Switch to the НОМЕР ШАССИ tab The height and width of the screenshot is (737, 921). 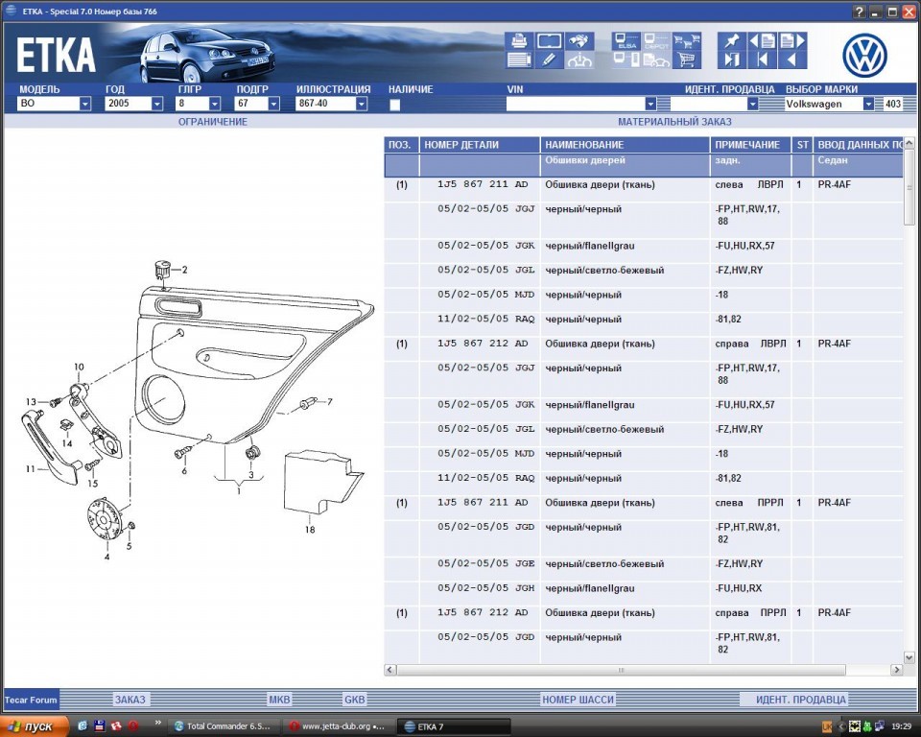578,700
